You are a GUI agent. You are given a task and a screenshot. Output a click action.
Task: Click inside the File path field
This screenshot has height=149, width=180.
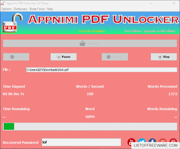(102, 70)
